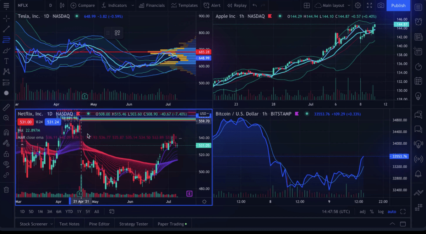Enable log scale on the bottom bar
The image size is (426, 234).
tap(381, 212)
